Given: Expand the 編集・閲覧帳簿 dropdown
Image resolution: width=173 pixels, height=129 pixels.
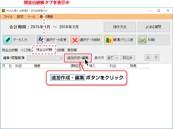Looking at the screenshot, I should [x=45, y=58].
